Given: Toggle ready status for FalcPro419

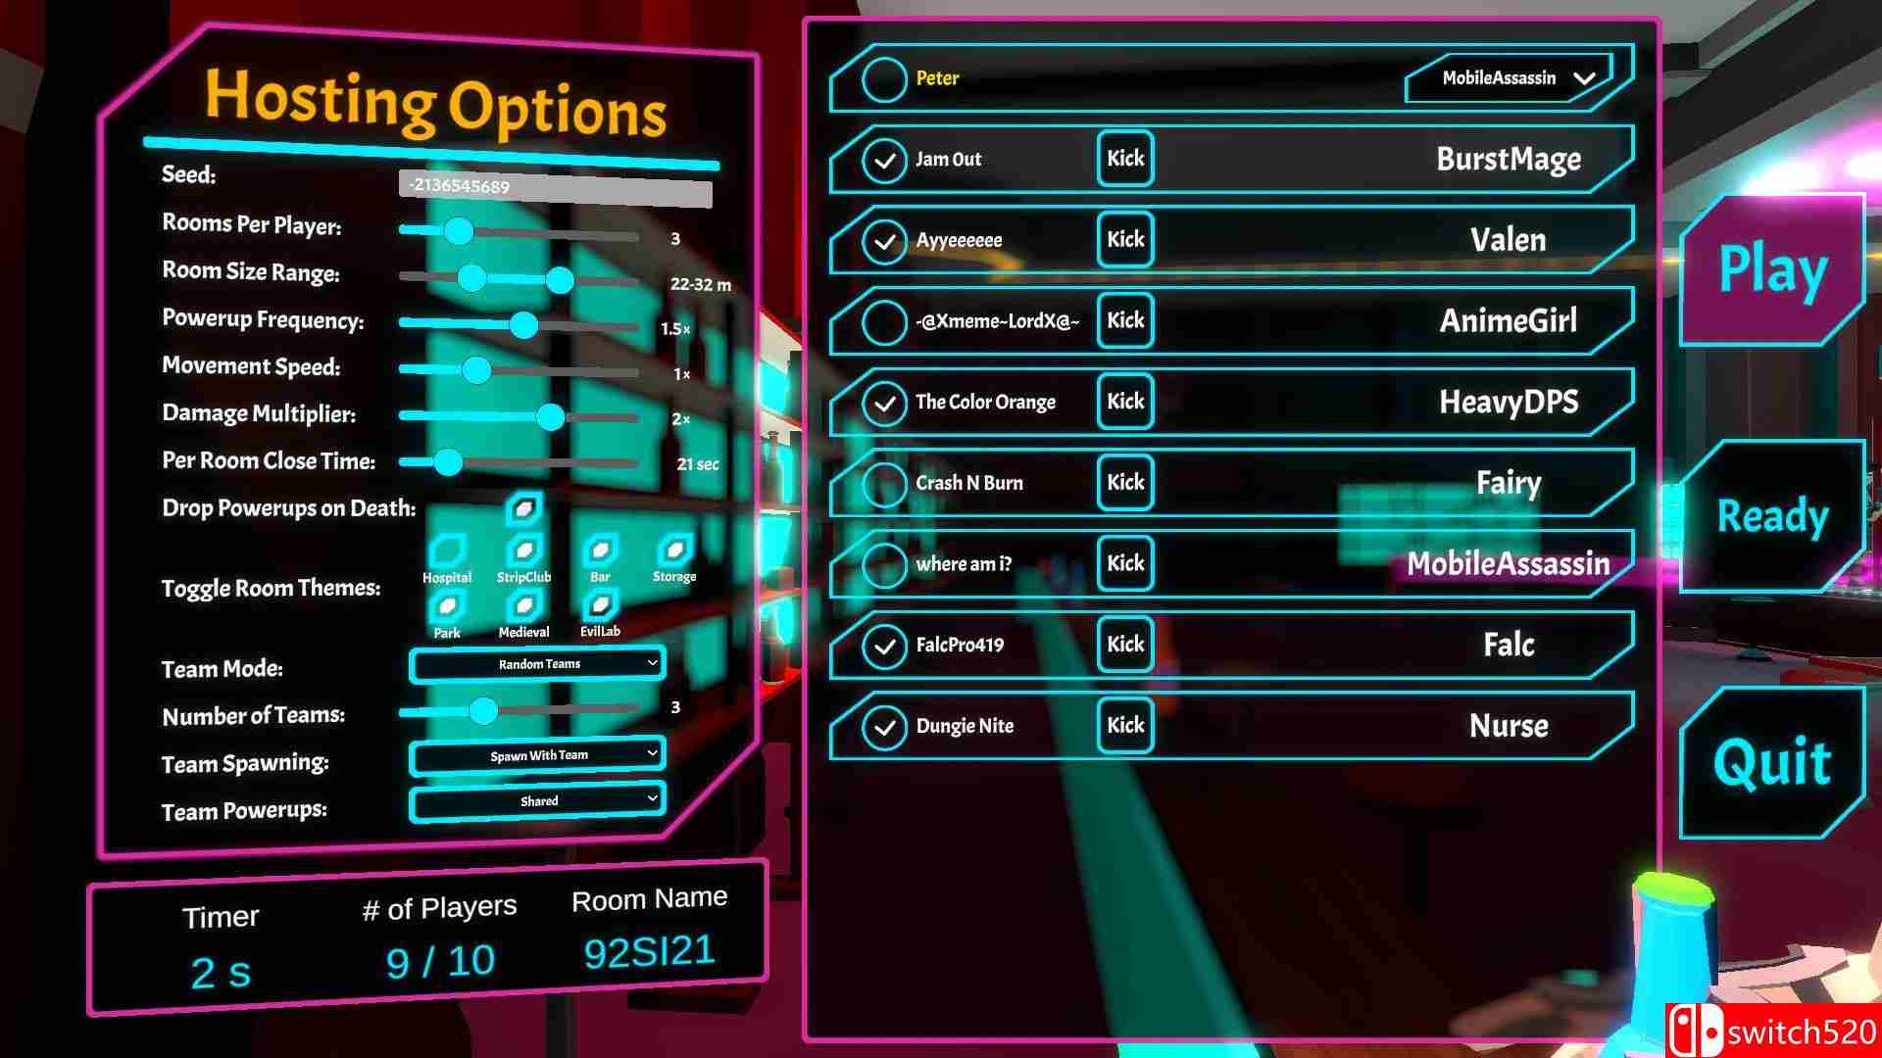Looking at the screenshot, I should pyautogui.click(x=883, y=645).
